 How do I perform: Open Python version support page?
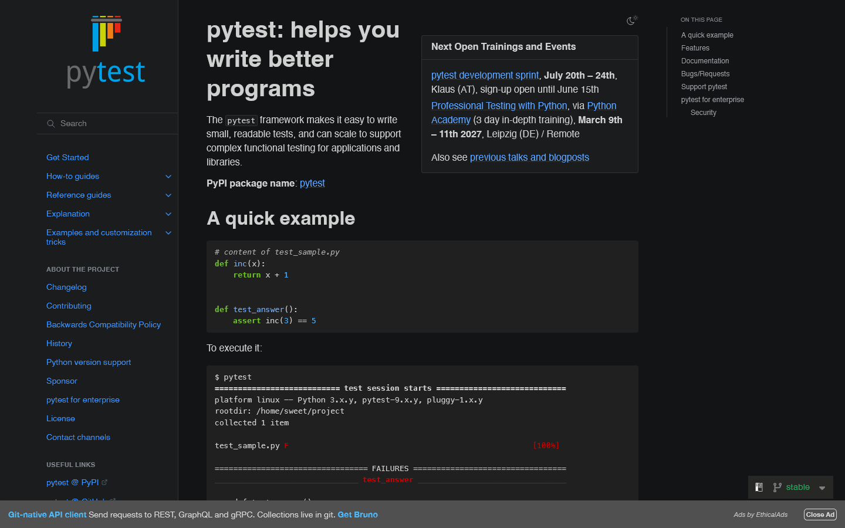[x=89, y=362]
